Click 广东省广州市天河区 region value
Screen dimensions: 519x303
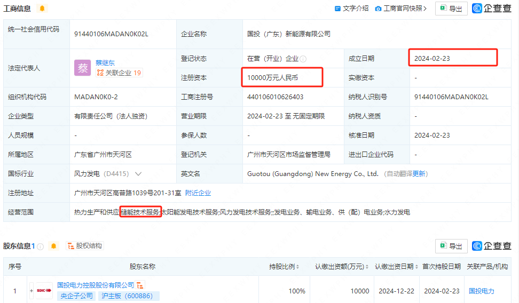point(103,155)
